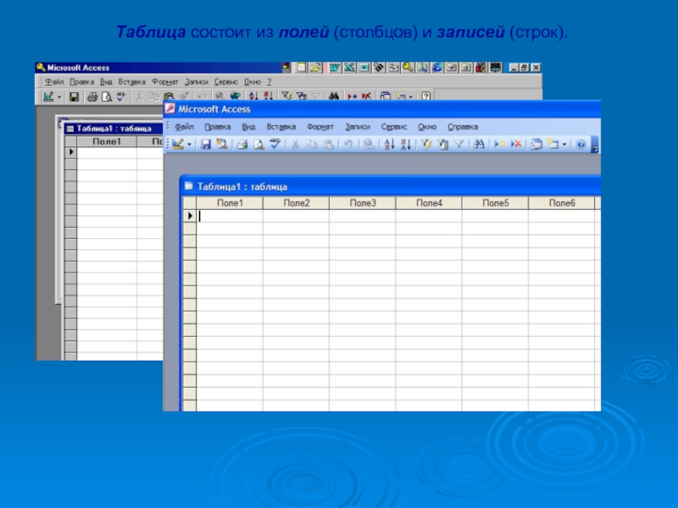Viewport: 678px width, 508px height.
Task: Open the New Object dropdown arrow in the back toolbar
Action: (410, 97)
